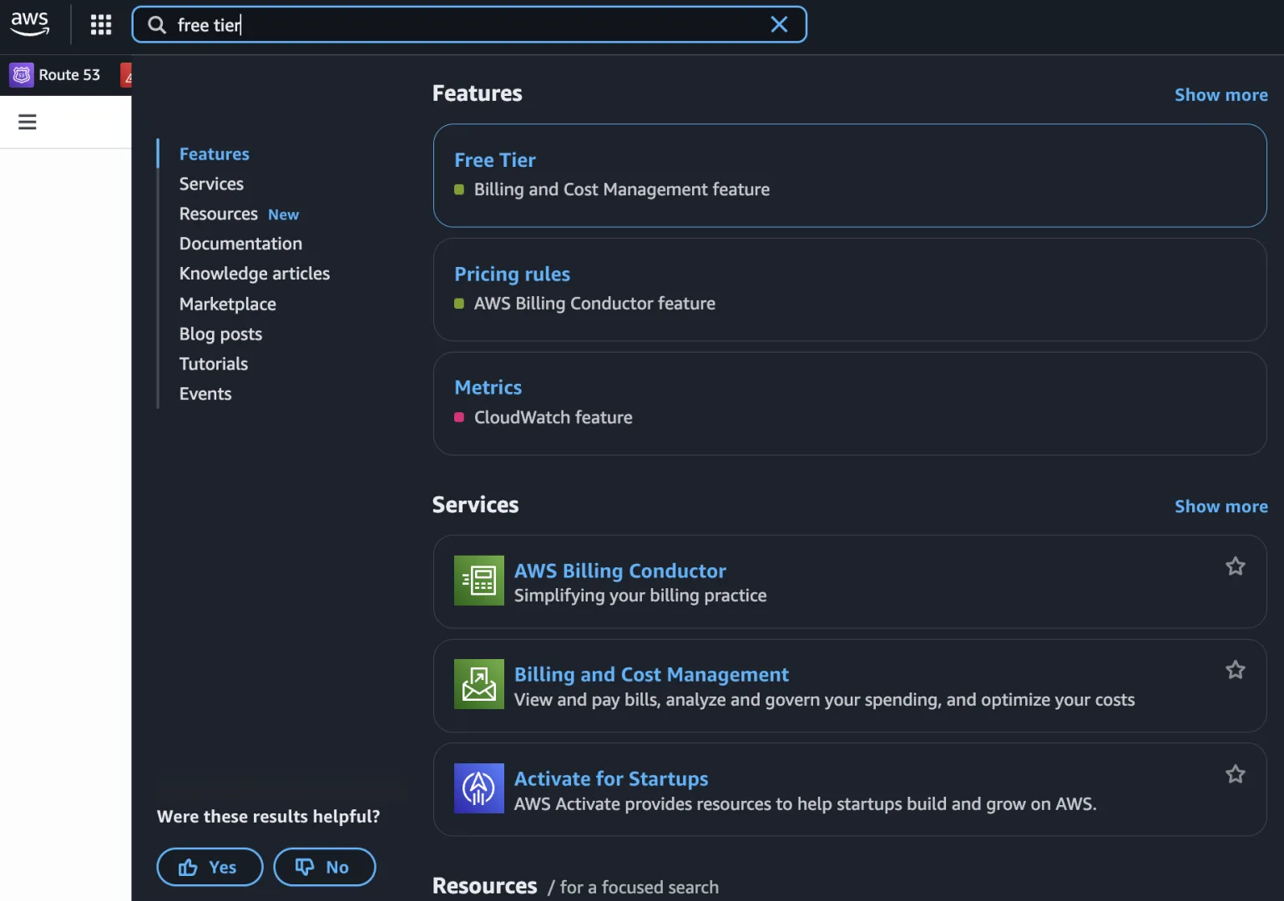This screenshot has width=1284, height=901.
Task: Open the Route 53 shortcut label
Action: pyautogui.click(x=69, y=75)
